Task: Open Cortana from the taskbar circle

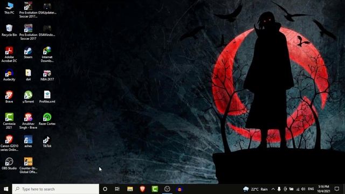Action: [x=105, y=189]
